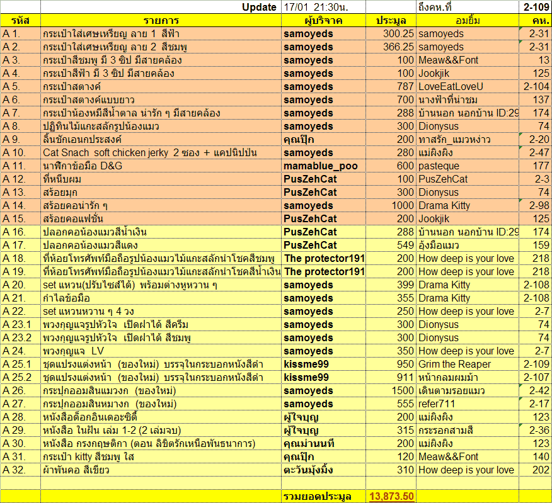Click the "ผู้บริจาค" header cell

[x=323, y=20]
